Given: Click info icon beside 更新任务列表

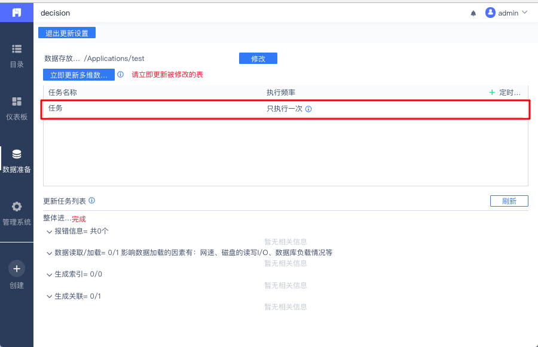Looking at the screenshot, I should [x=91, y=201].
